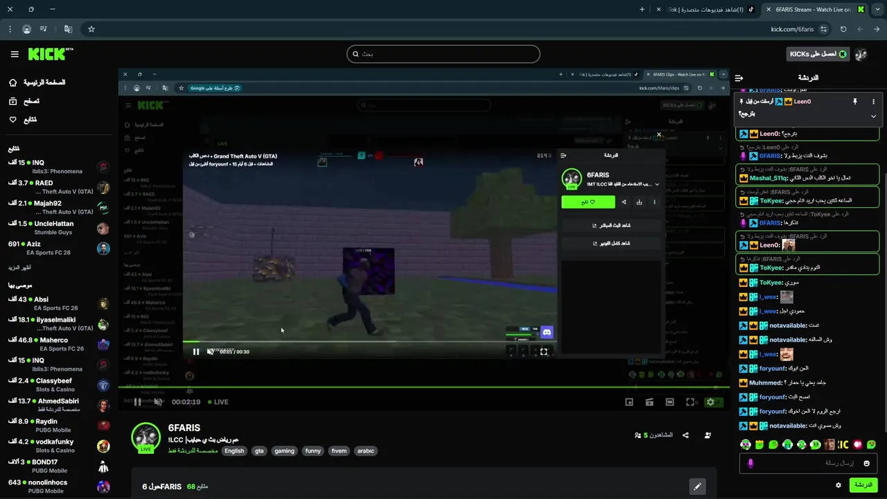Viewport: 887px width, 499px height.
Task: Open Aziz channel in sidebar
Action: click(x=59, y=248)
